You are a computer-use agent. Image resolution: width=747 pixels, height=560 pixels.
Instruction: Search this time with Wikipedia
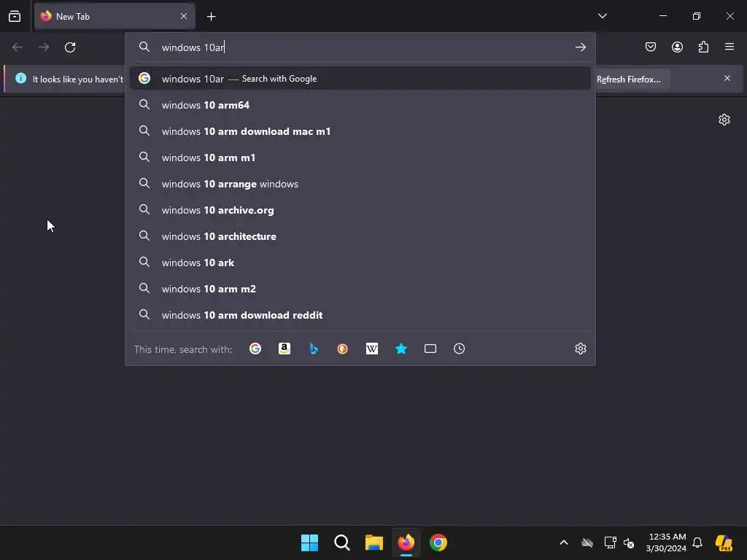[371, 349]
